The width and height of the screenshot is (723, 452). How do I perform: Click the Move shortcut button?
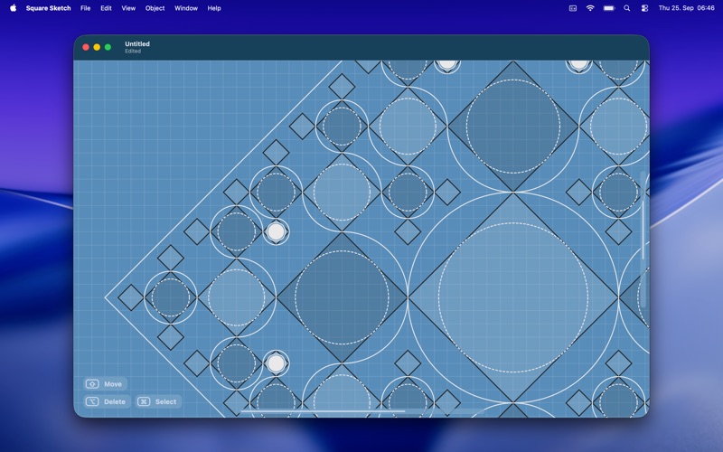click(x=105, y=383)
